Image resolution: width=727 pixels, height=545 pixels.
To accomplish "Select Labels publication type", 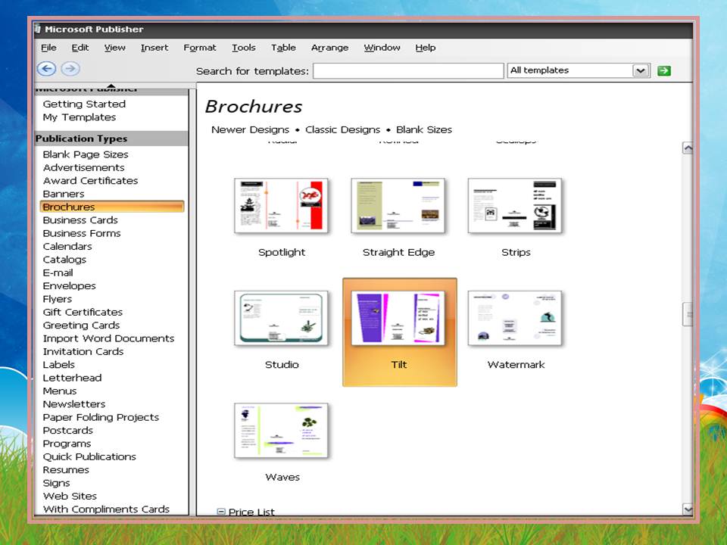I will [58, 365].
